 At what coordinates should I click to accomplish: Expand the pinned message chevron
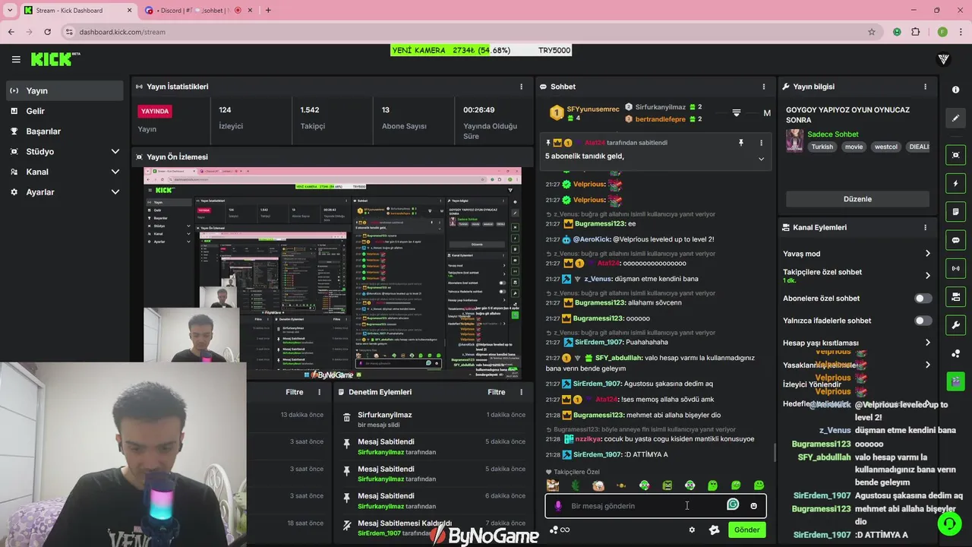[x=761, y=159]
